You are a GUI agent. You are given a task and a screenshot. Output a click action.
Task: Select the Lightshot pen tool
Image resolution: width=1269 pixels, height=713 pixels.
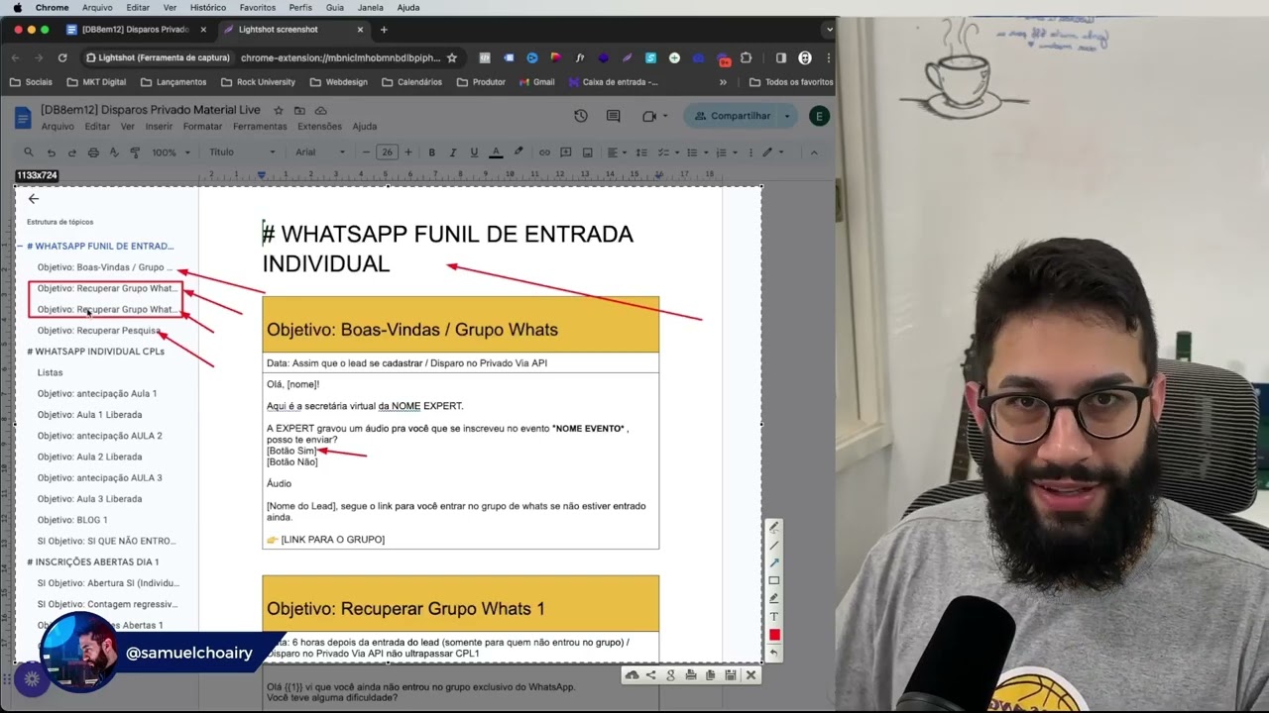pos(774,528)
